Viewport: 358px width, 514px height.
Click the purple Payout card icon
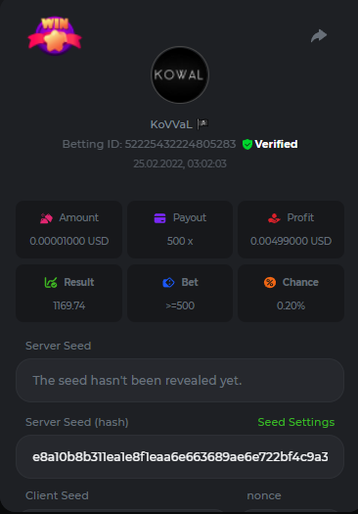[159, 218]
